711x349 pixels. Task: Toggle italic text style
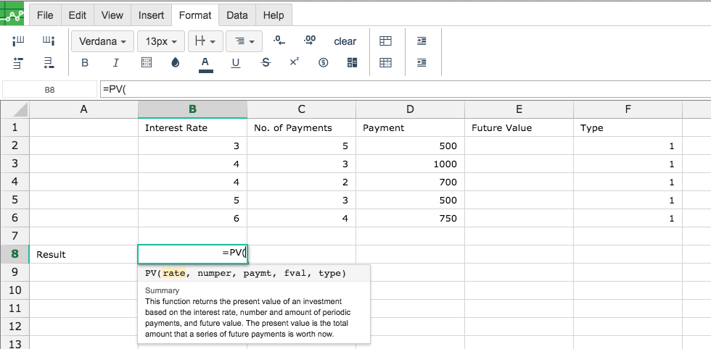115,63
